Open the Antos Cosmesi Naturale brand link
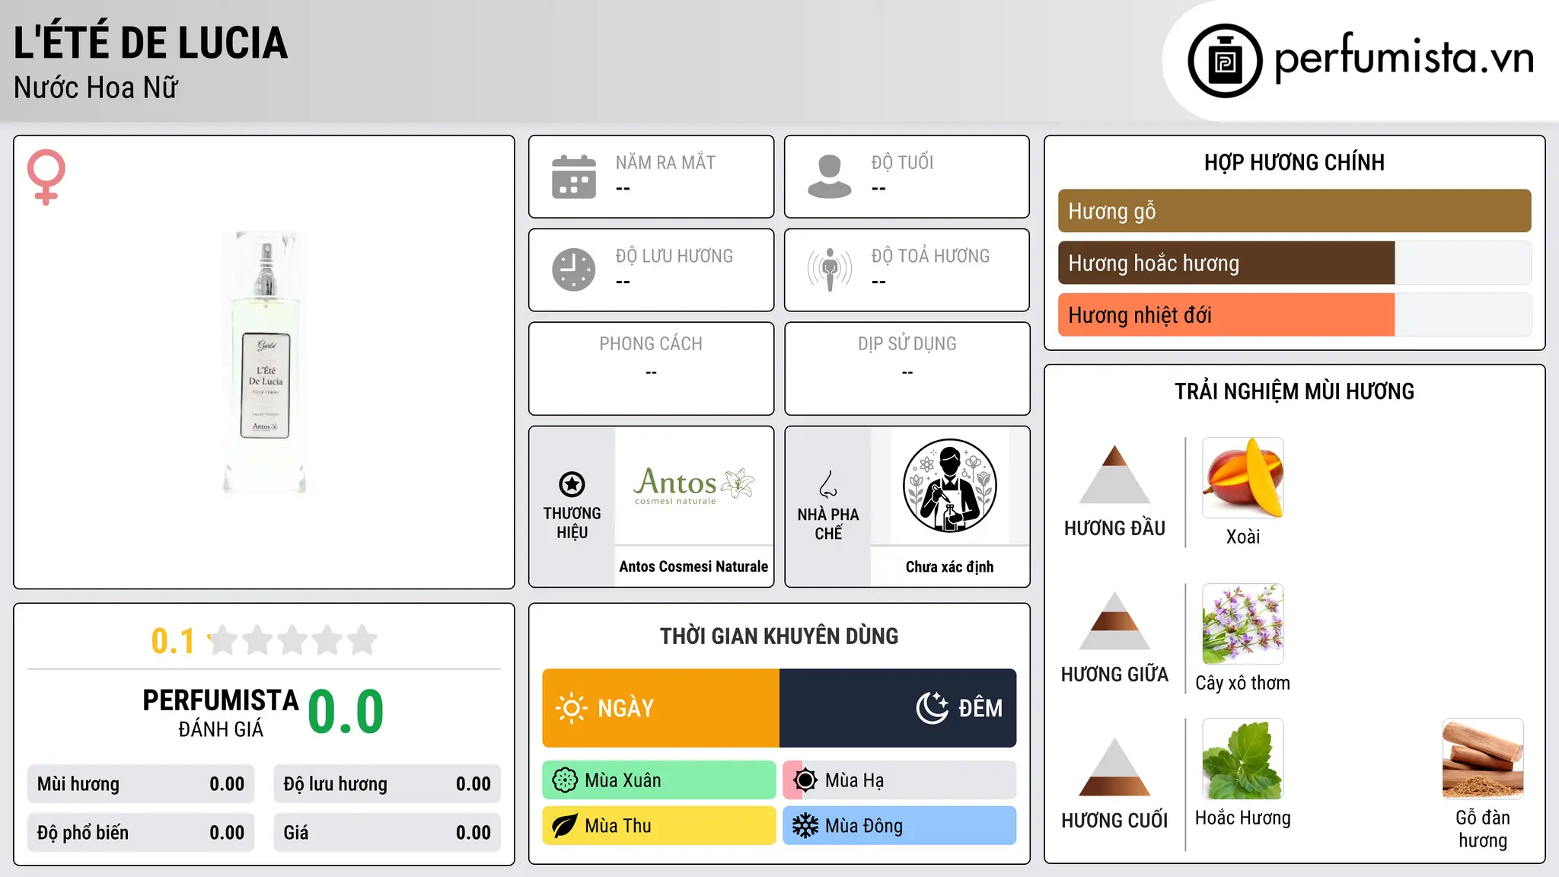The height and width of the screenshot is (877, 1559). pos(693,566)
